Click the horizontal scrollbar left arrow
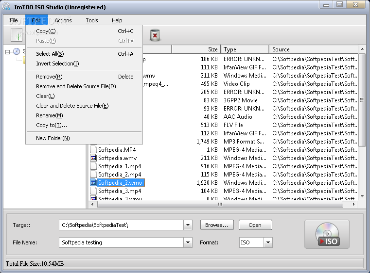This screenshot has height=273, width=370. (x=92, y=204)
